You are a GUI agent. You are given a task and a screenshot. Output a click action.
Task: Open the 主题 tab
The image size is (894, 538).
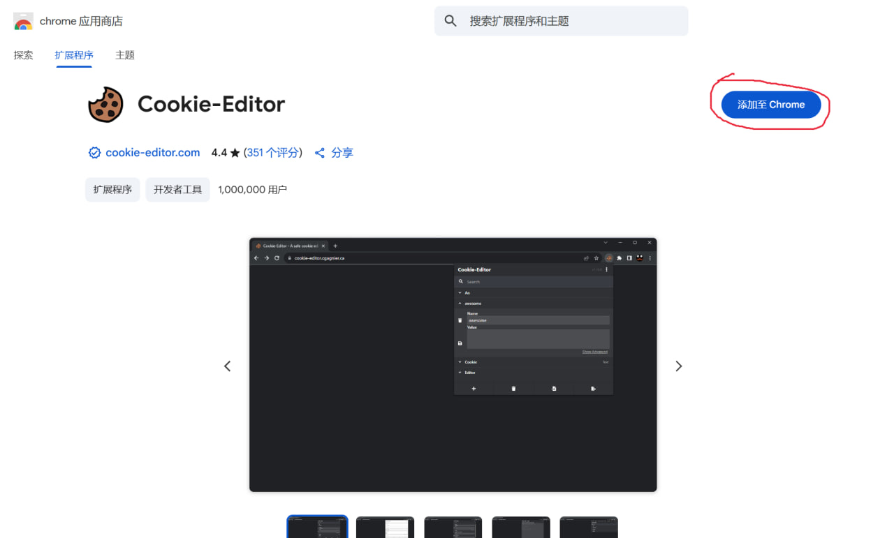point(125,55)
